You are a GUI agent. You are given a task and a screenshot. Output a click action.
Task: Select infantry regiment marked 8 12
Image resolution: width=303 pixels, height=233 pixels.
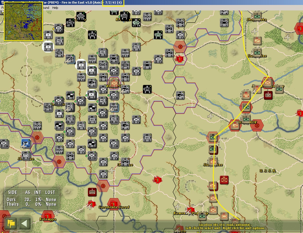[59, 28]
